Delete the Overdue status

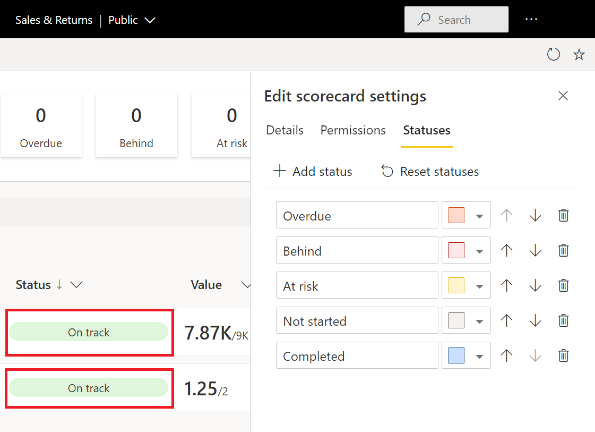click(564, 215)
